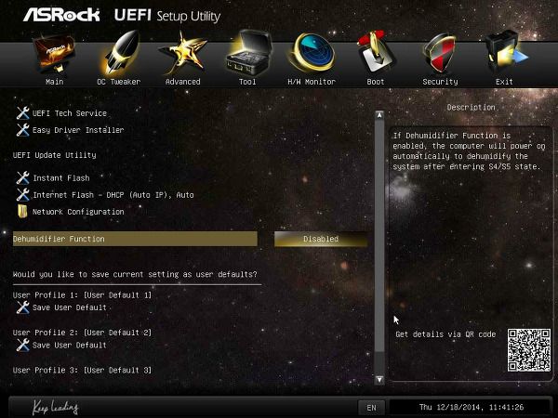Click the EN language button

tap(371, 408)
